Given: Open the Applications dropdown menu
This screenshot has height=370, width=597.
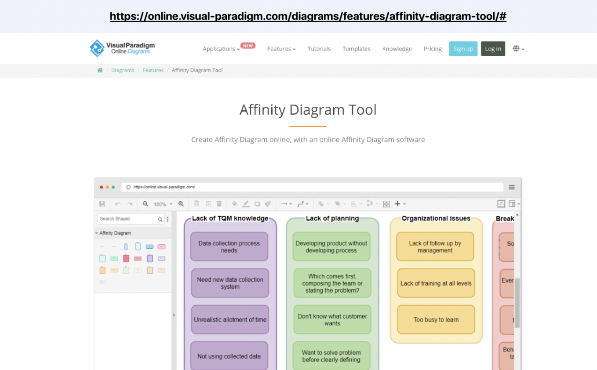Looking at the screenshot, I should coord(221,49).
